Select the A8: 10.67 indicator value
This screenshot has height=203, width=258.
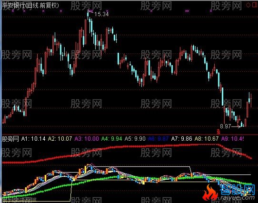click(x=207, y=139)
